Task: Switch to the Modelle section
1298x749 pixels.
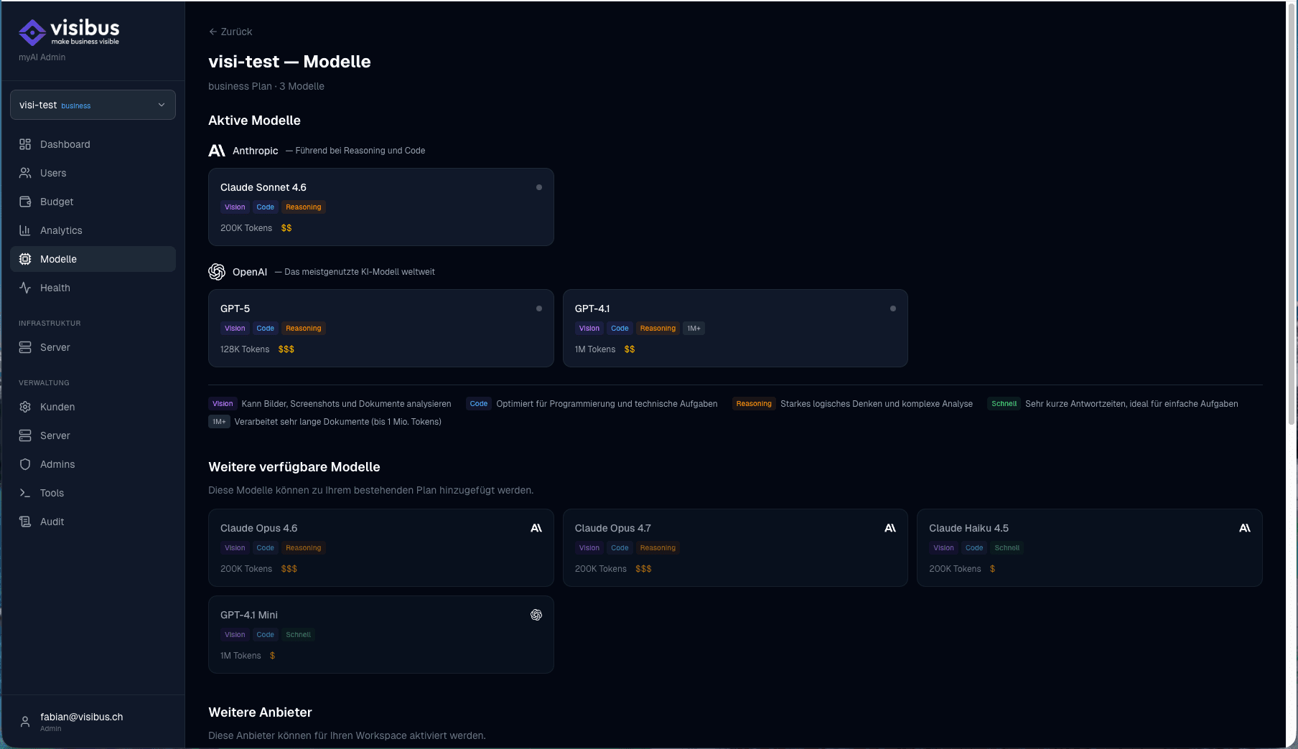Action: (58, 259)
